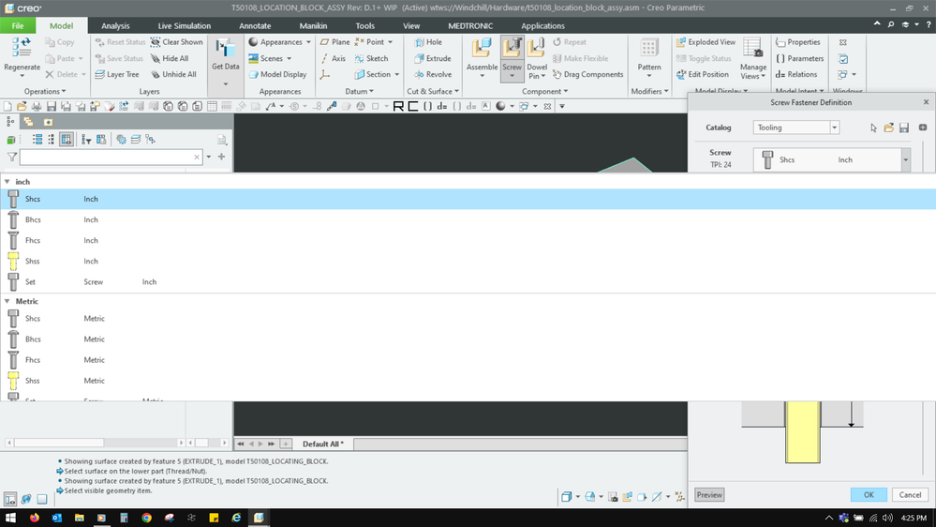Screen dimensions: 936x527
Task: Open the Pattern tool
Action: point(649,57)
